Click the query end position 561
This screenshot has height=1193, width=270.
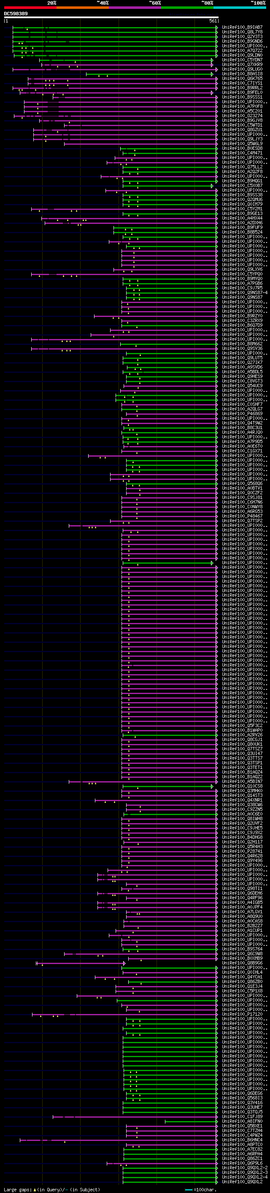(213, 21)
